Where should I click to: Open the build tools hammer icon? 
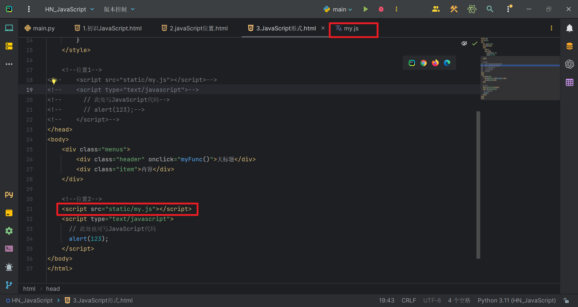(454, 9)
